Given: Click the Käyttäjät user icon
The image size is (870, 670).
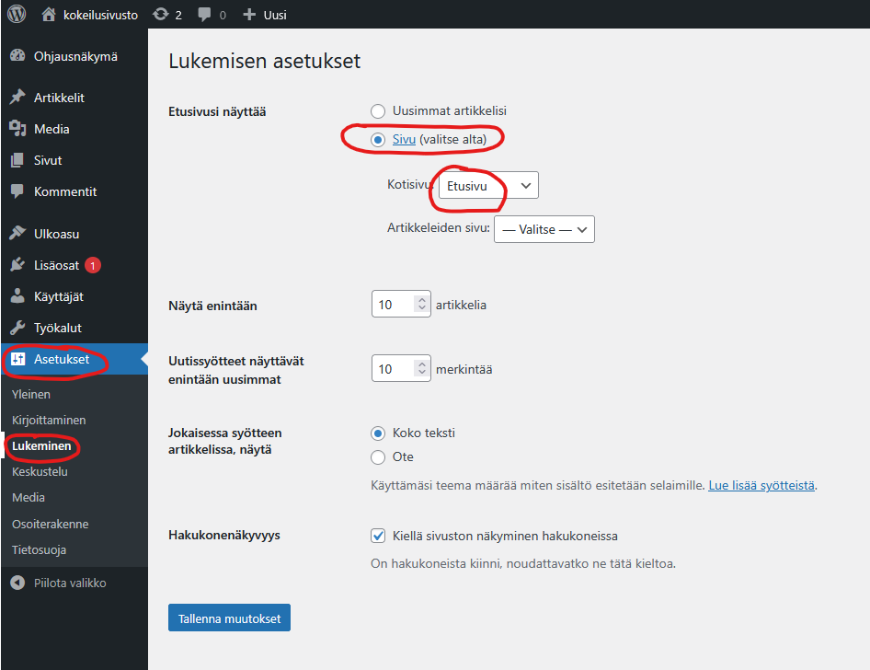Looking at the screenshot, I should pos(17,295).
